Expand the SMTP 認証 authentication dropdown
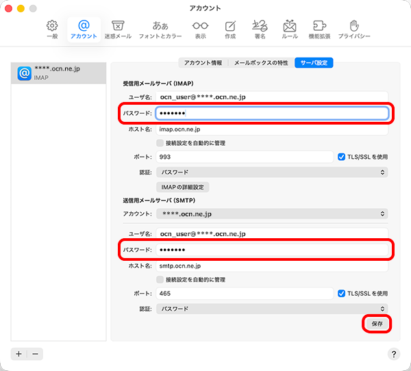 (x=271, y=309)
